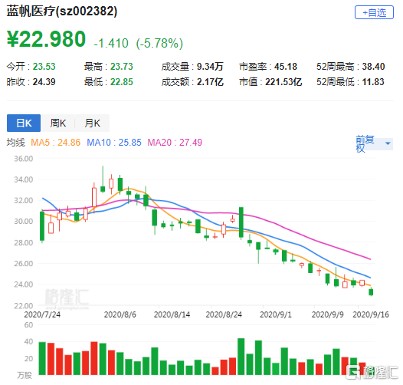Switch to the 周K weekly chart tab

57,123
